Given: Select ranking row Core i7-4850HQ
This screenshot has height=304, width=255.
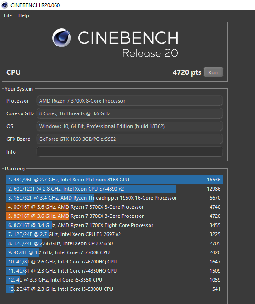Looking at the screenshot, I should coord(115,271).
